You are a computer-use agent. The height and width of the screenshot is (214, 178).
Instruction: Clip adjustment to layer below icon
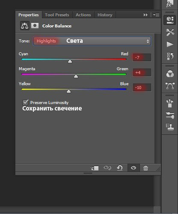95,168
